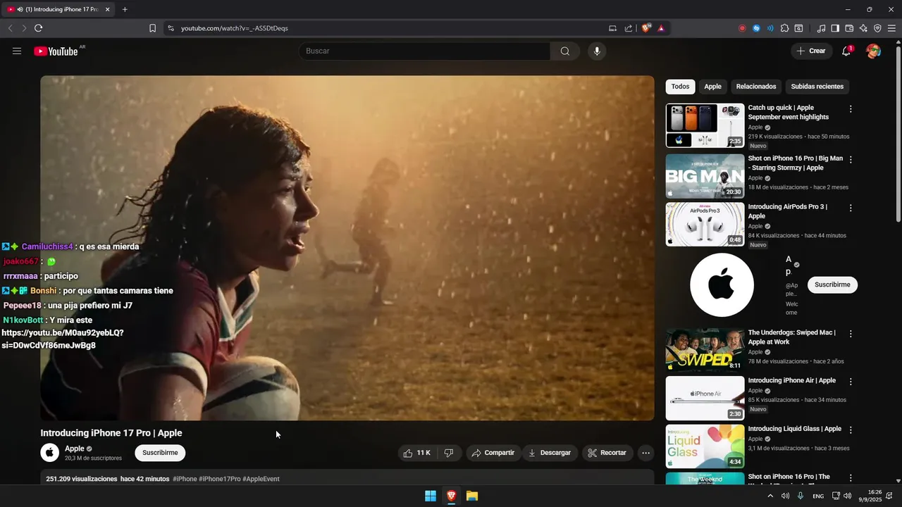This screenshot has height=507, width=902.
Task: Open Swiped Mac Underdogs thumbnail
Action: coord(705,350)
